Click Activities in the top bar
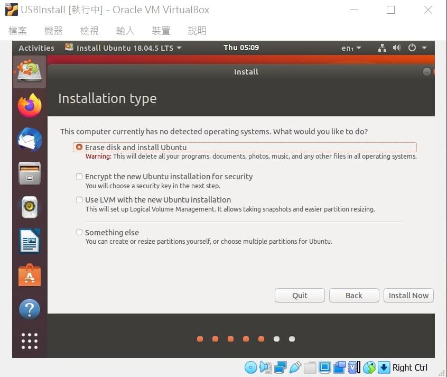 point(36,48)
